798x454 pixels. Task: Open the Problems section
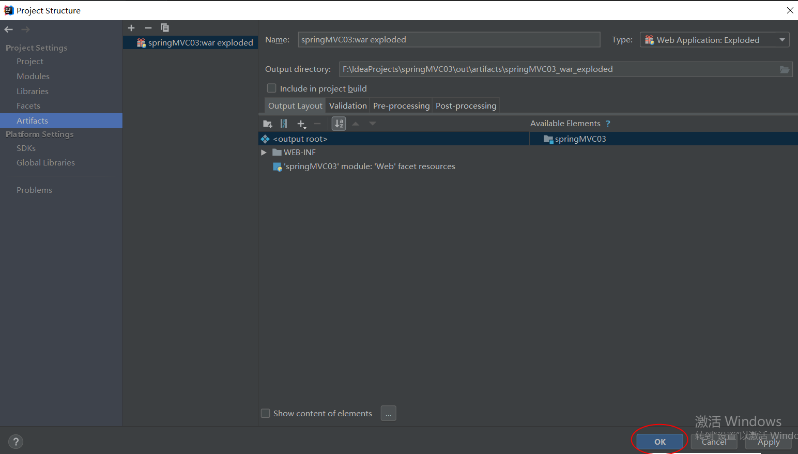[34, 190]
